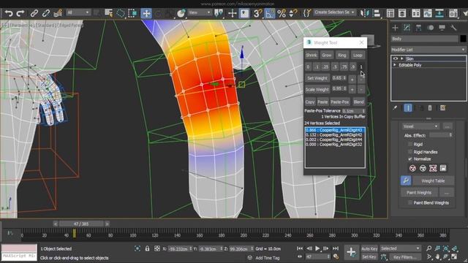Click Configure Modifier Sets icon
This screenshot has height=263, width=468.
(443, 108)
